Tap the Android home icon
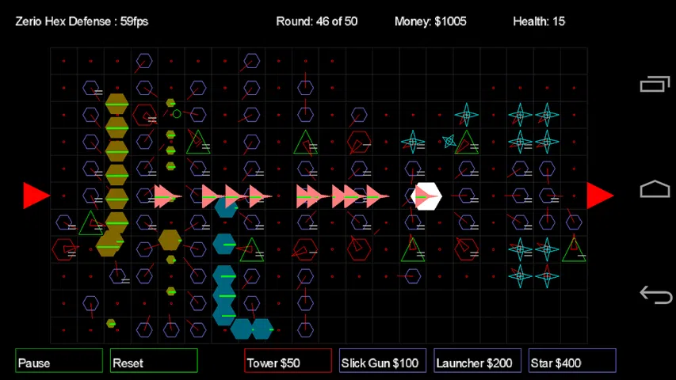 click(655, 189)
